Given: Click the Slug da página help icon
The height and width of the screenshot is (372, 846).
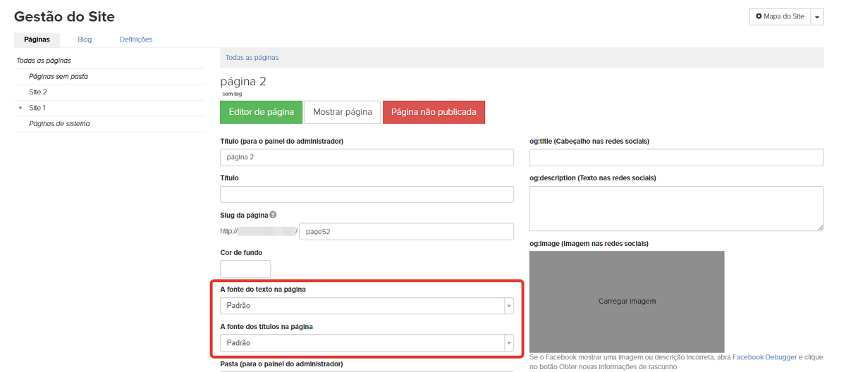Looking at the screenshot, I should (x=273, y=215).
